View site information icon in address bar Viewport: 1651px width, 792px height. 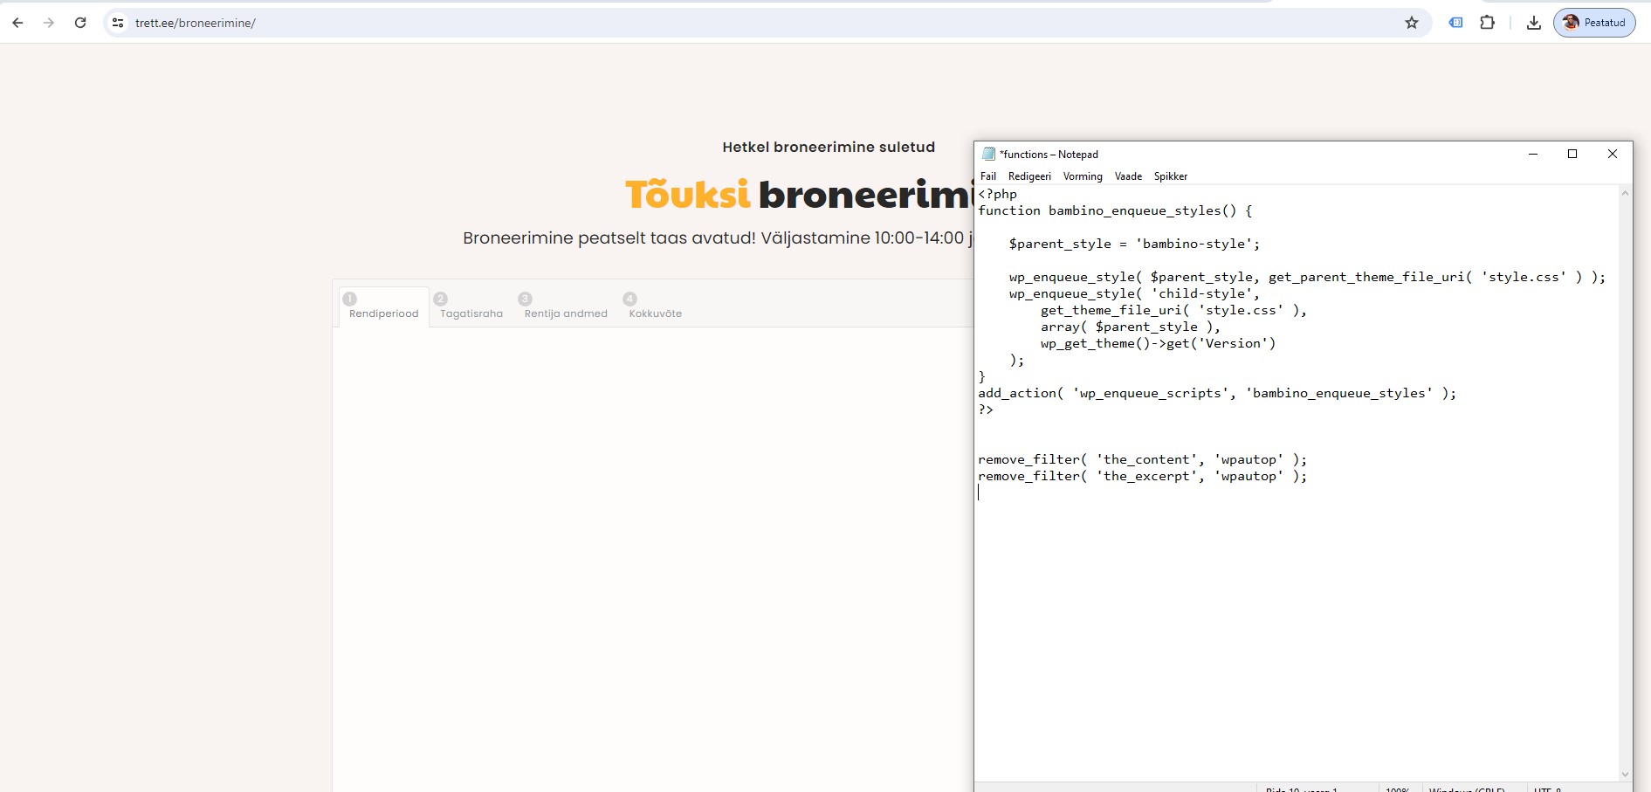[118, 23]
